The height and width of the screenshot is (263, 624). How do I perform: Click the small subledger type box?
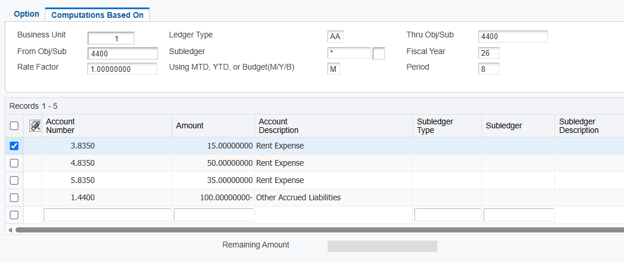click(x=378, y=53)
